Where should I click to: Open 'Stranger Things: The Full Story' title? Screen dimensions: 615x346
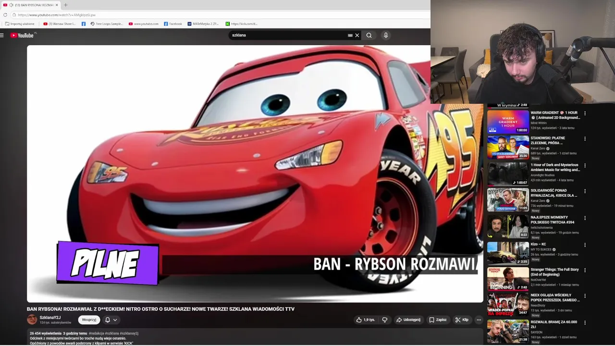[x=555, y=272]
